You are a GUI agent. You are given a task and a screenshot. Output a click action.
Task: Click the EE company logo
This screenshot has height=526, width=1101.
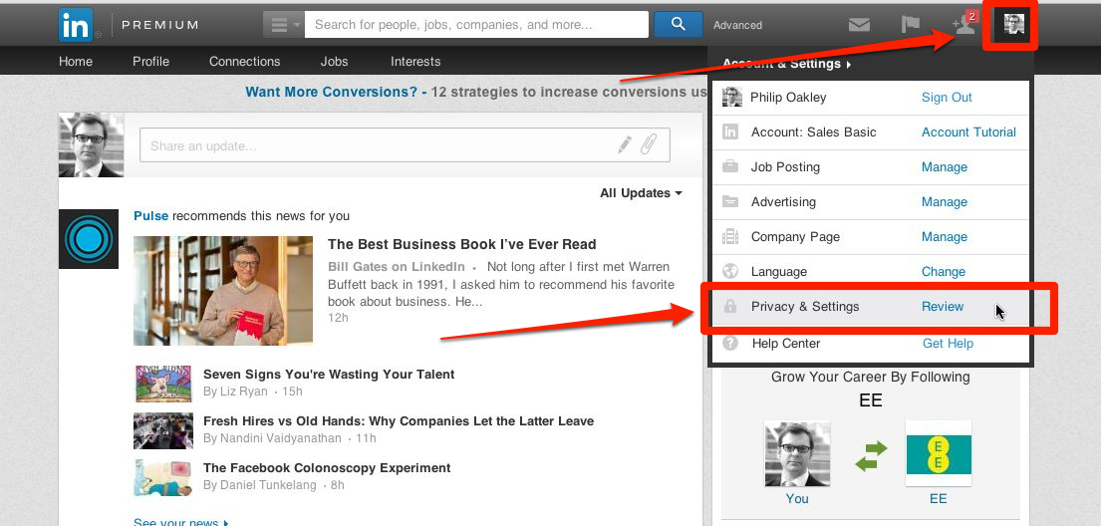(939, 453)
